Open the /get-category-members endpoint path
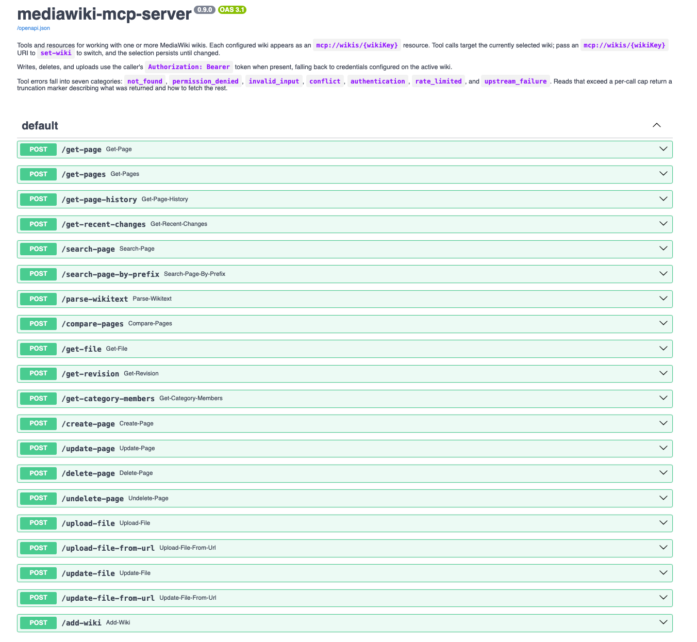The height and width of the screenshot is (642, 697). click(x=108, y=399)
